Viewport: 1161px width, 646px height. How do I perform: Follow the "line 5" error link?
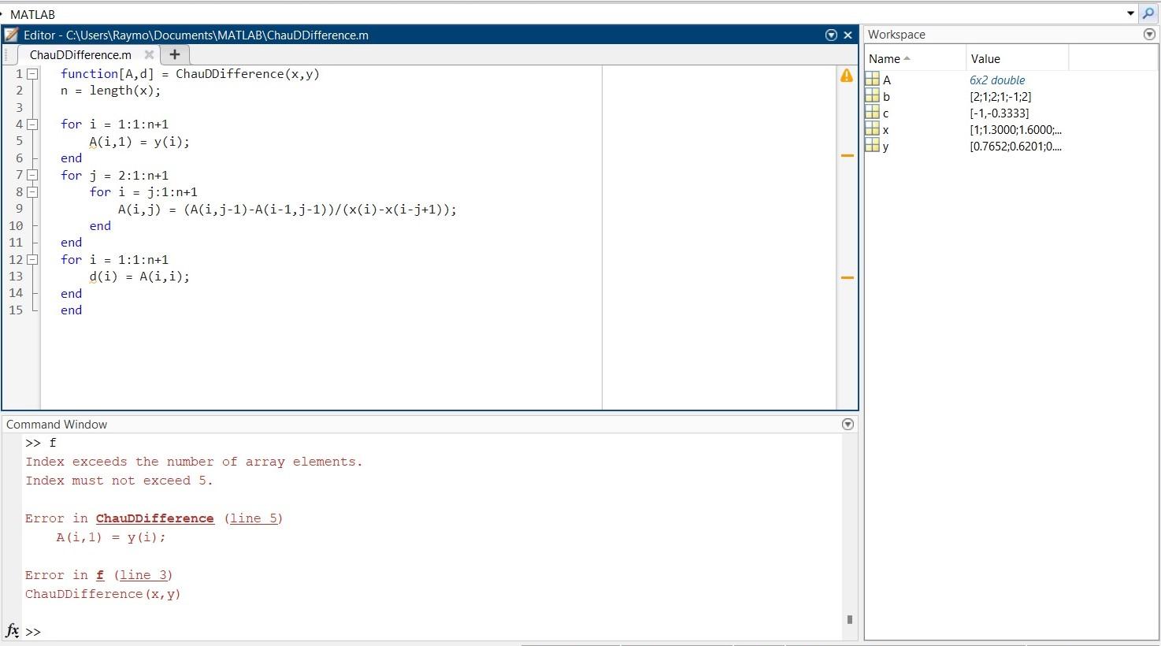coord(254,518)
